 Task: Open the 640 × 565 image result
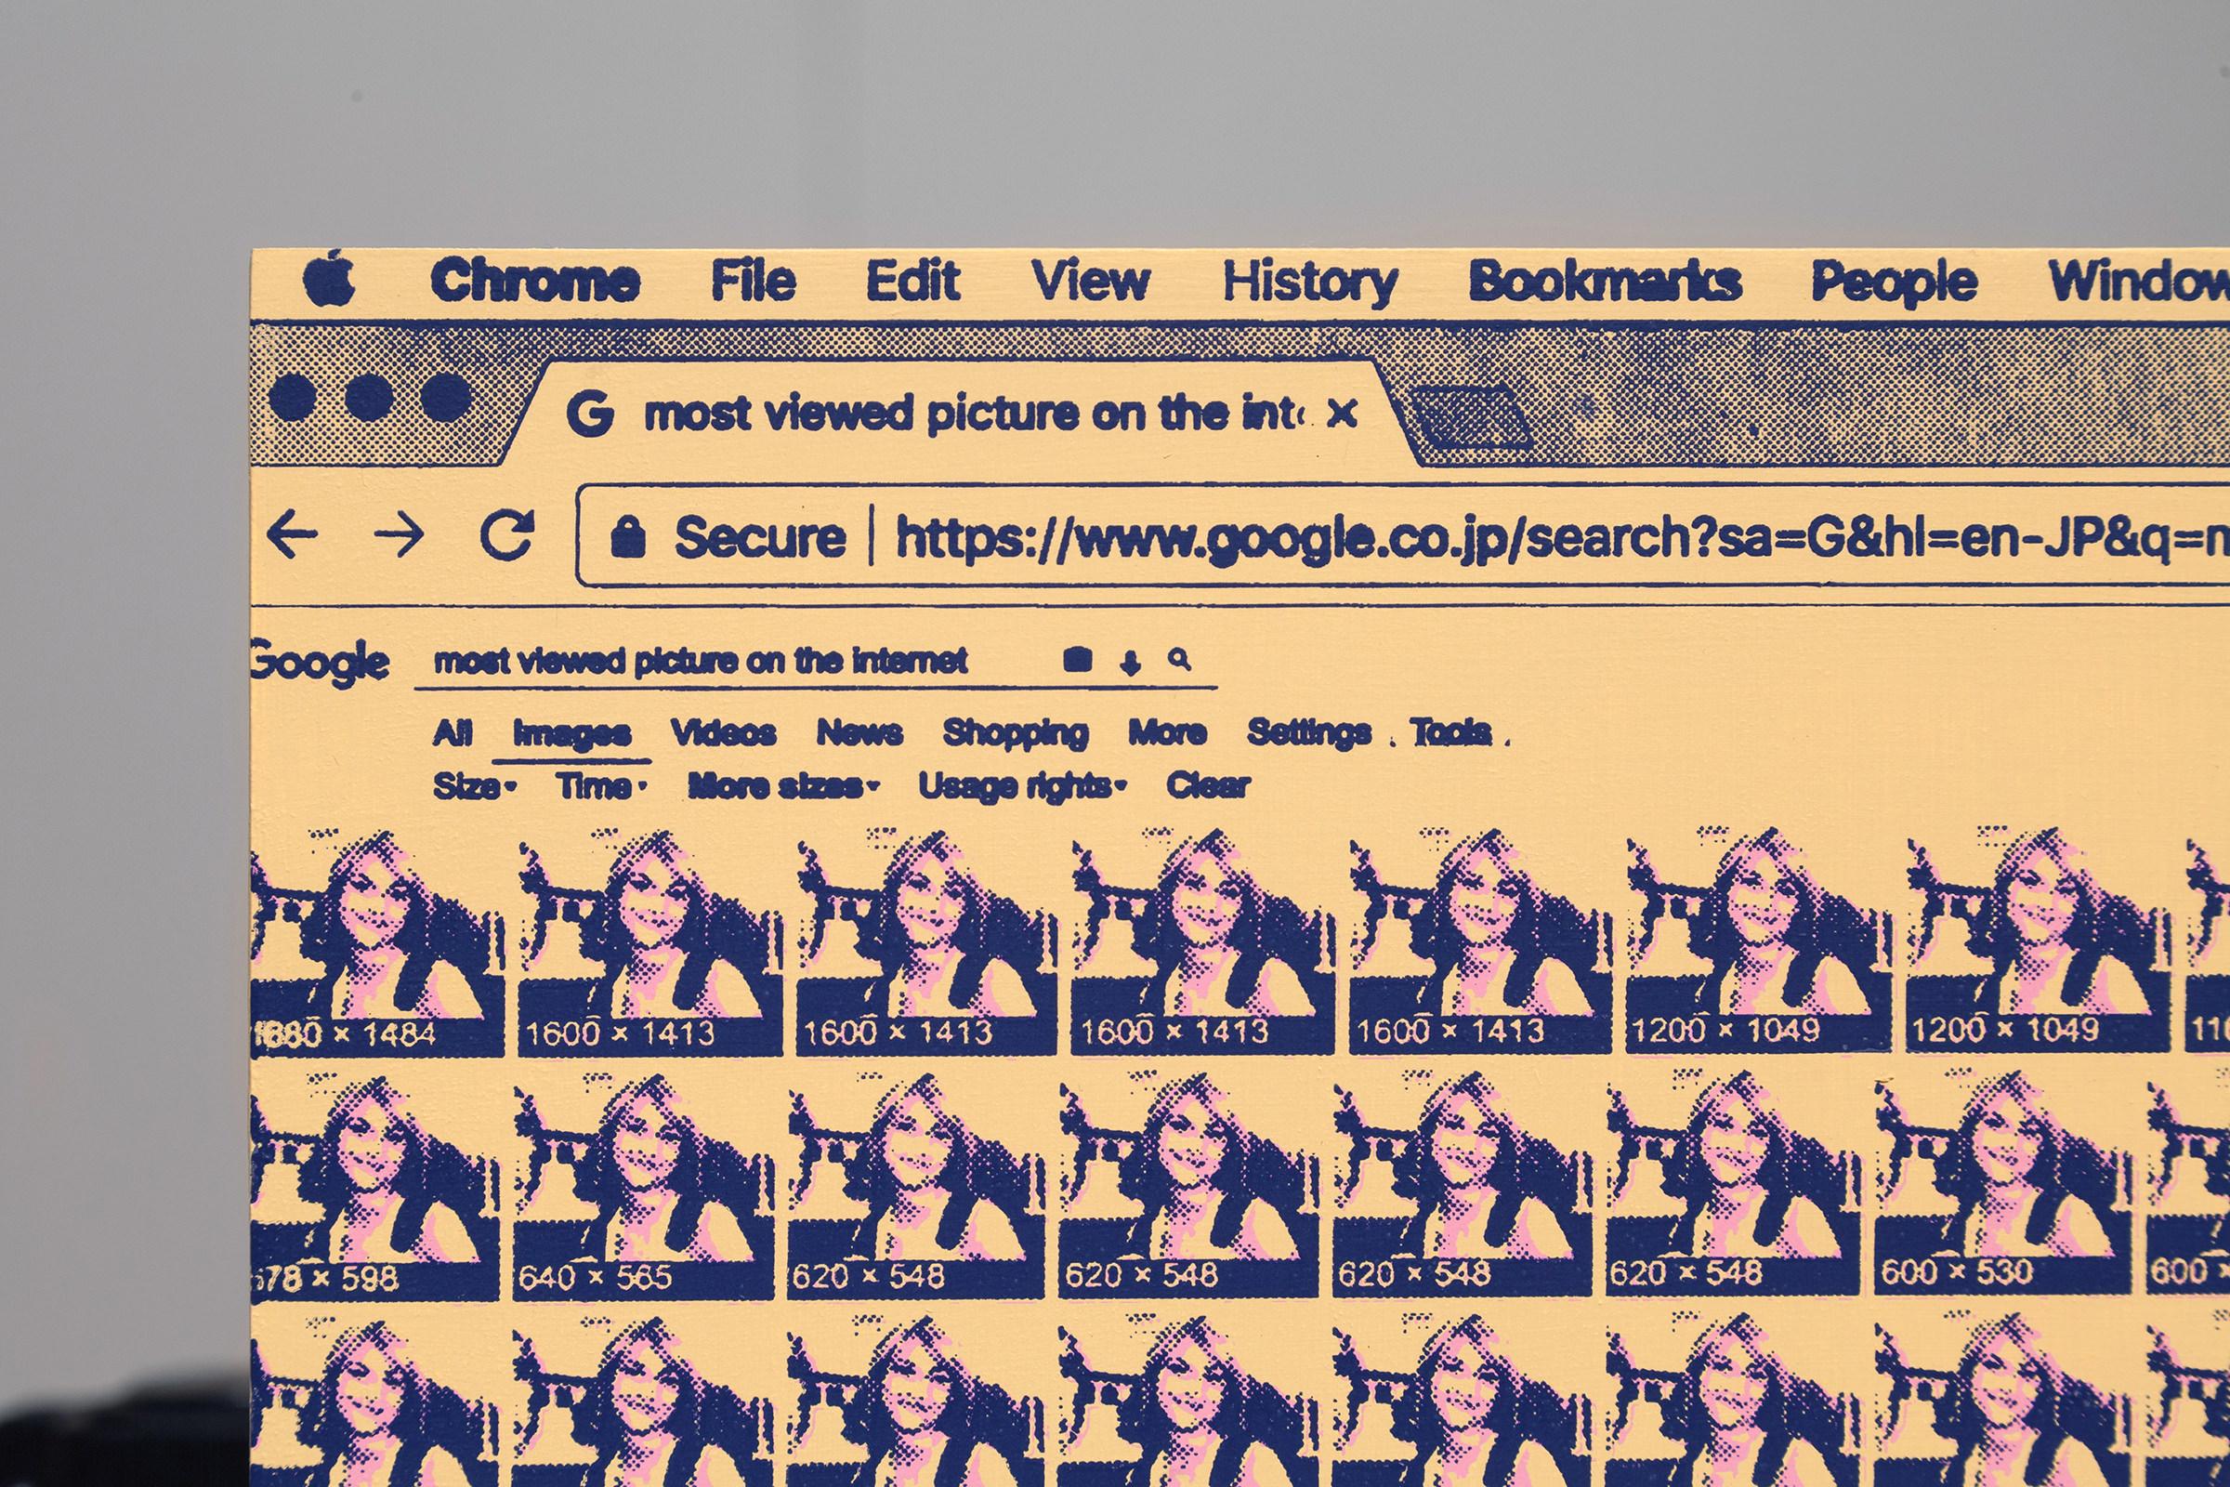click(x=643, y=1186)
